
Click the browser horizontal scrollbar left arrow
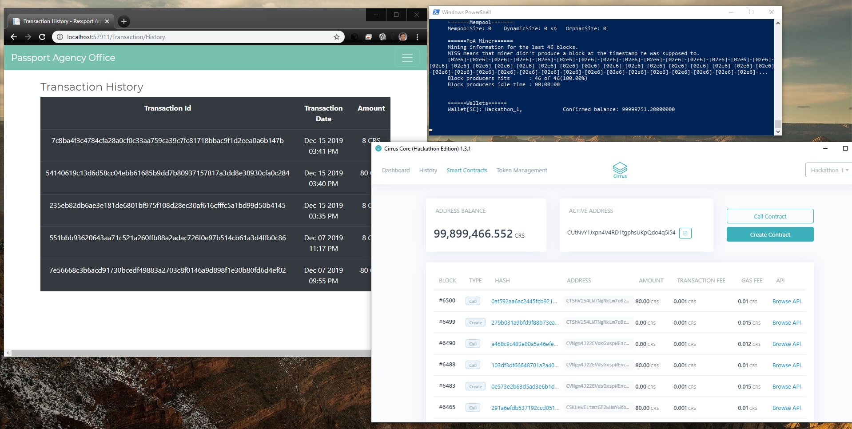pos(8,353)
